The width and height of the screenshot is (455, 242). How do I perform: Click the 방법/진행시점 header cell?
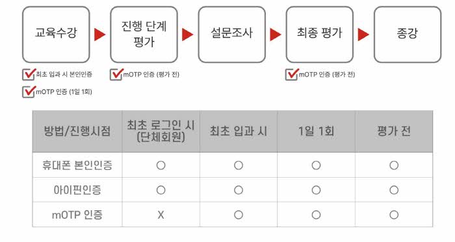77,131
